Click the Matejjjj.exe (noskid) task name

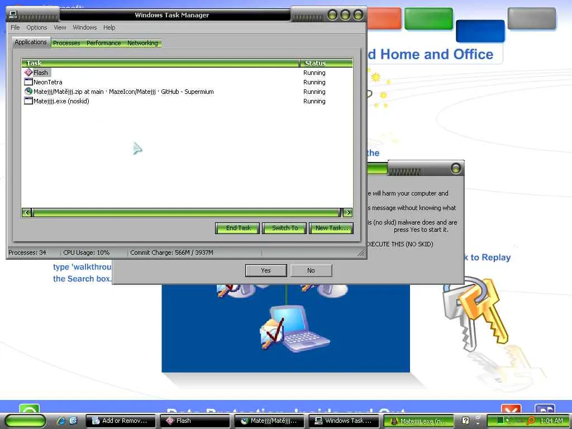[61, 101]
